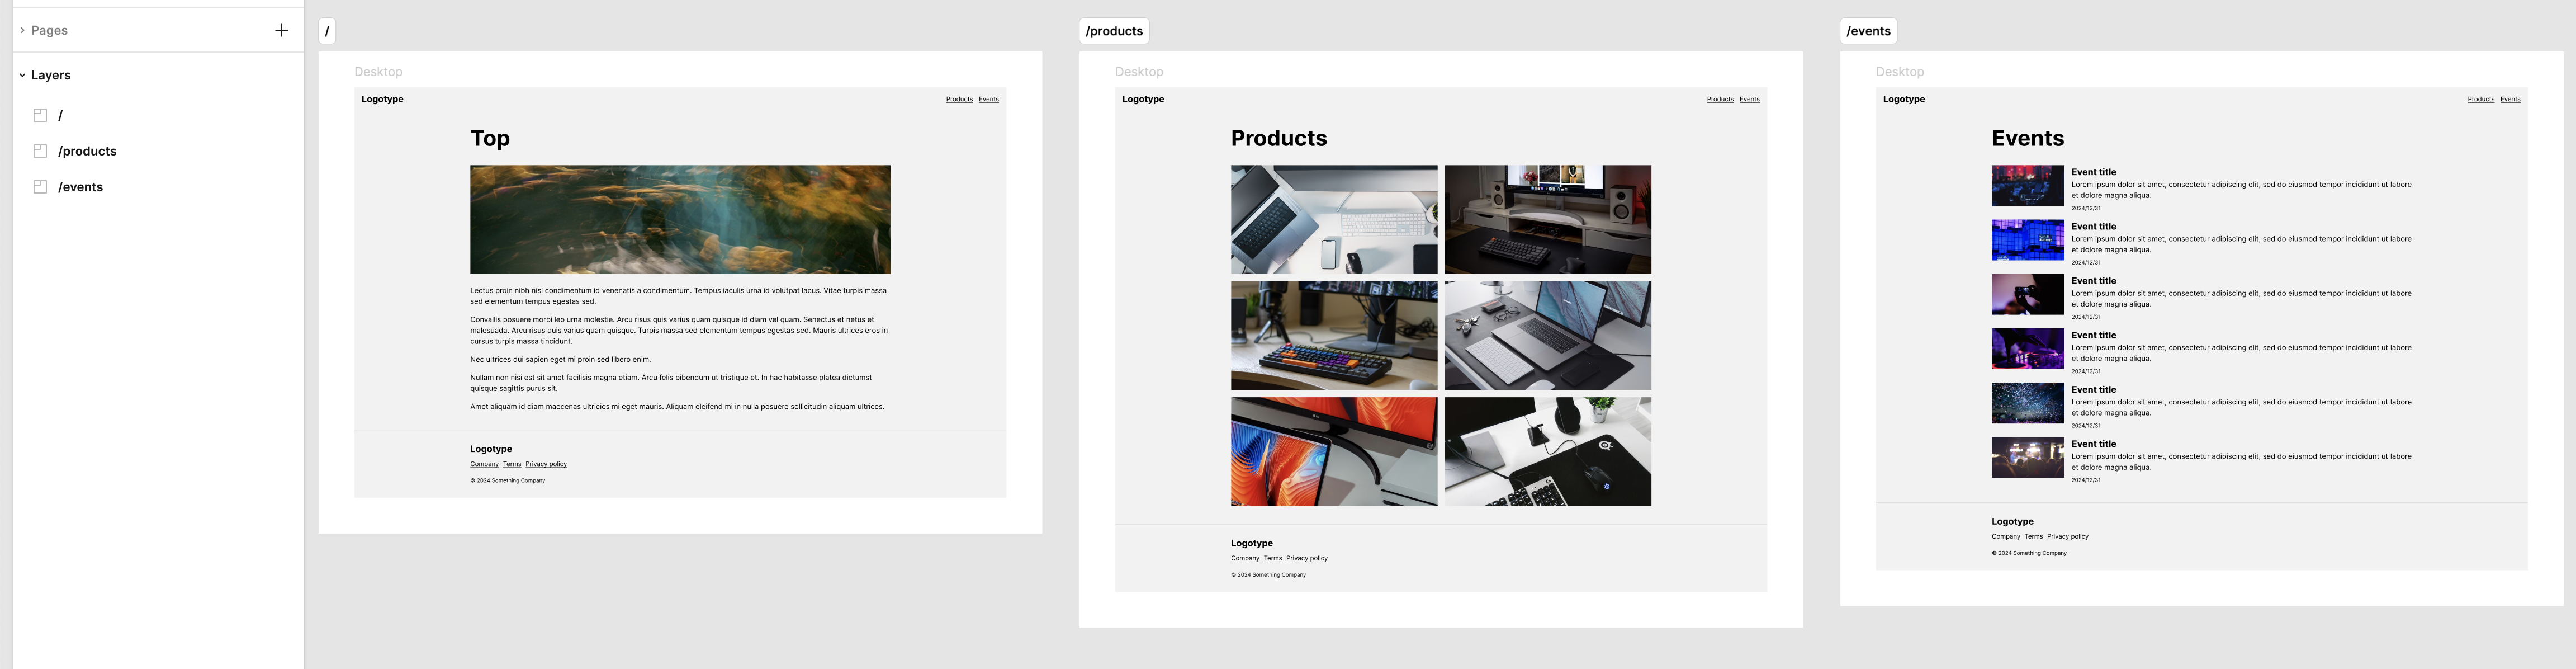The width and height of the screenshot is (2576, 669).
Task: Click first event's thumbnail image
Action: (2027, 185)
